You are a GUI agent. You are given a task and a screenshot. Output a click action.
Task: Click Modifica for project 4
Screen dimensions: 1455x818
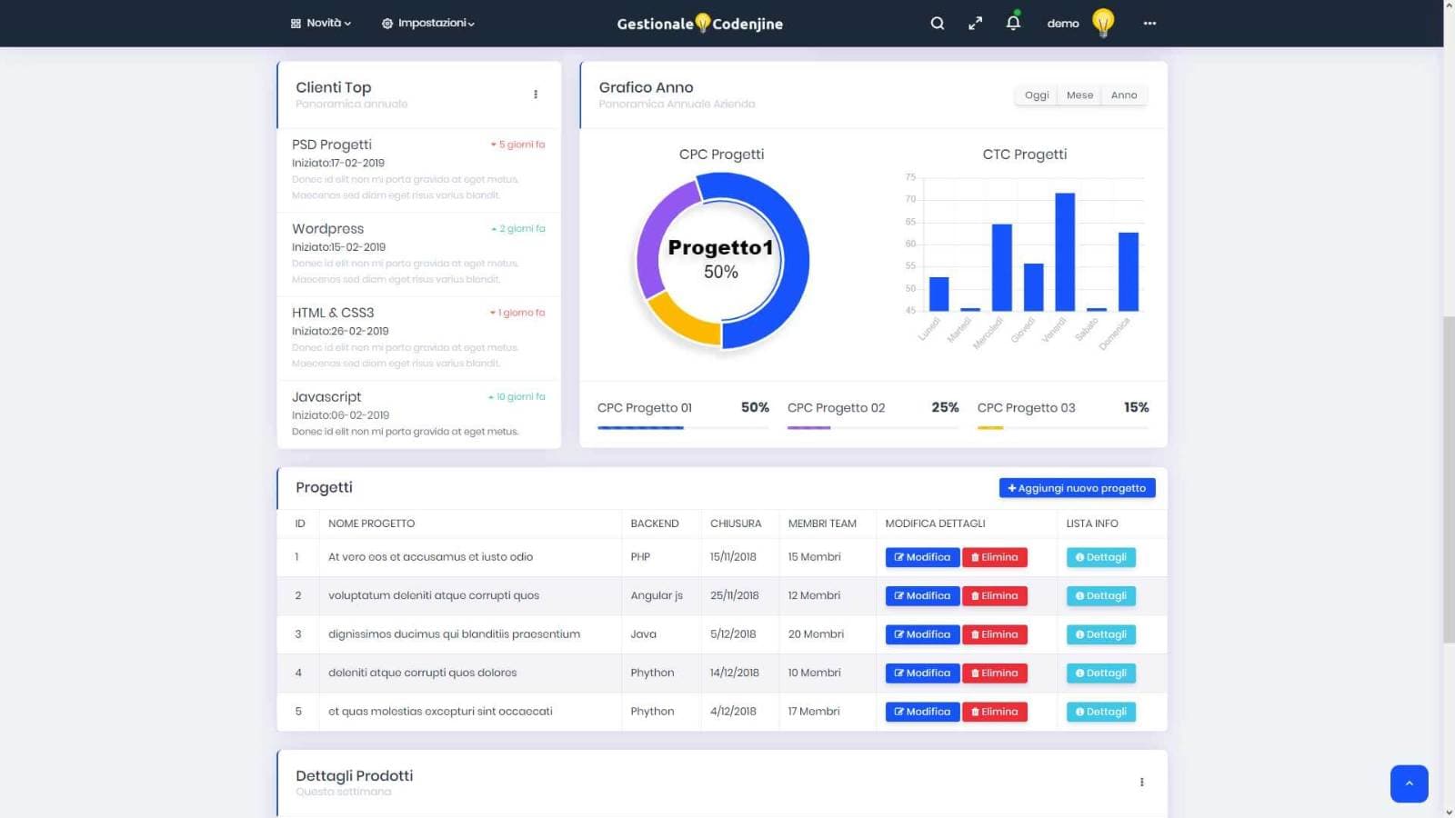click(922, 673)
